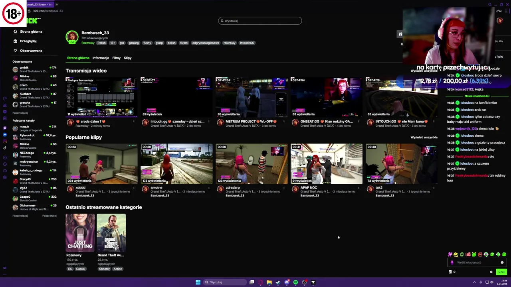Click Wyświetl wszystkie next to Popularne klipy
Screen dimensions: 511x287
click(x=424, y=138)
